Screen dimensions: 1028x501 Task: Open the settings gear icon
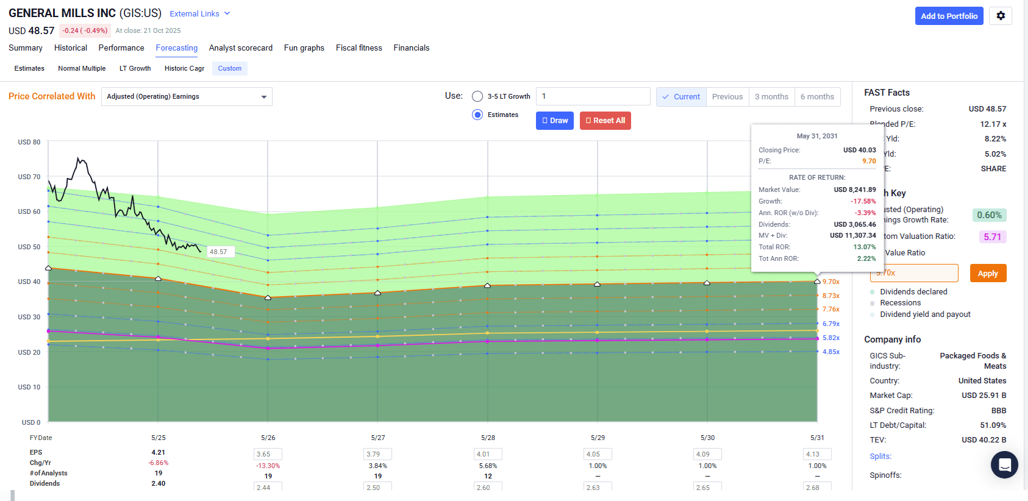1001,16
